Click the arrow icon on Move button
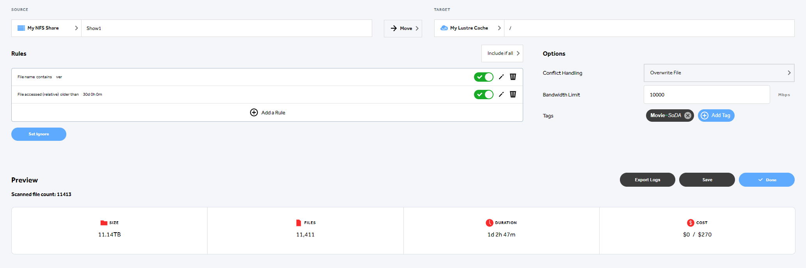The height and width of the screenshot is (268, 806). [x=394, y=28]
